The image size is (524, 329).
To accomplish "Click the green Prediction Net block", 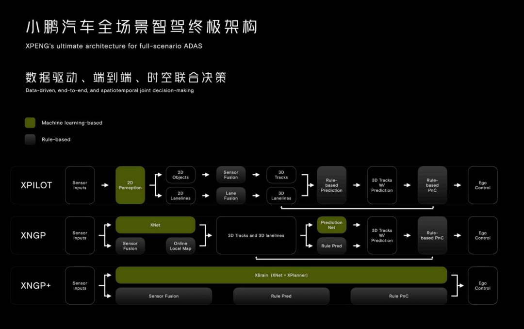I will 331,225.
